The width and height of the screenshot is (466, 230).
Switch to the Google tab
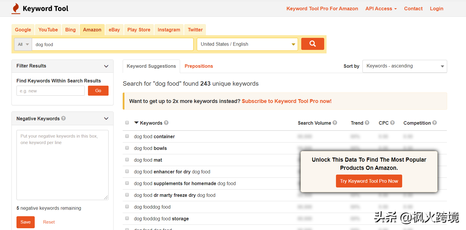tap(23, 30)
